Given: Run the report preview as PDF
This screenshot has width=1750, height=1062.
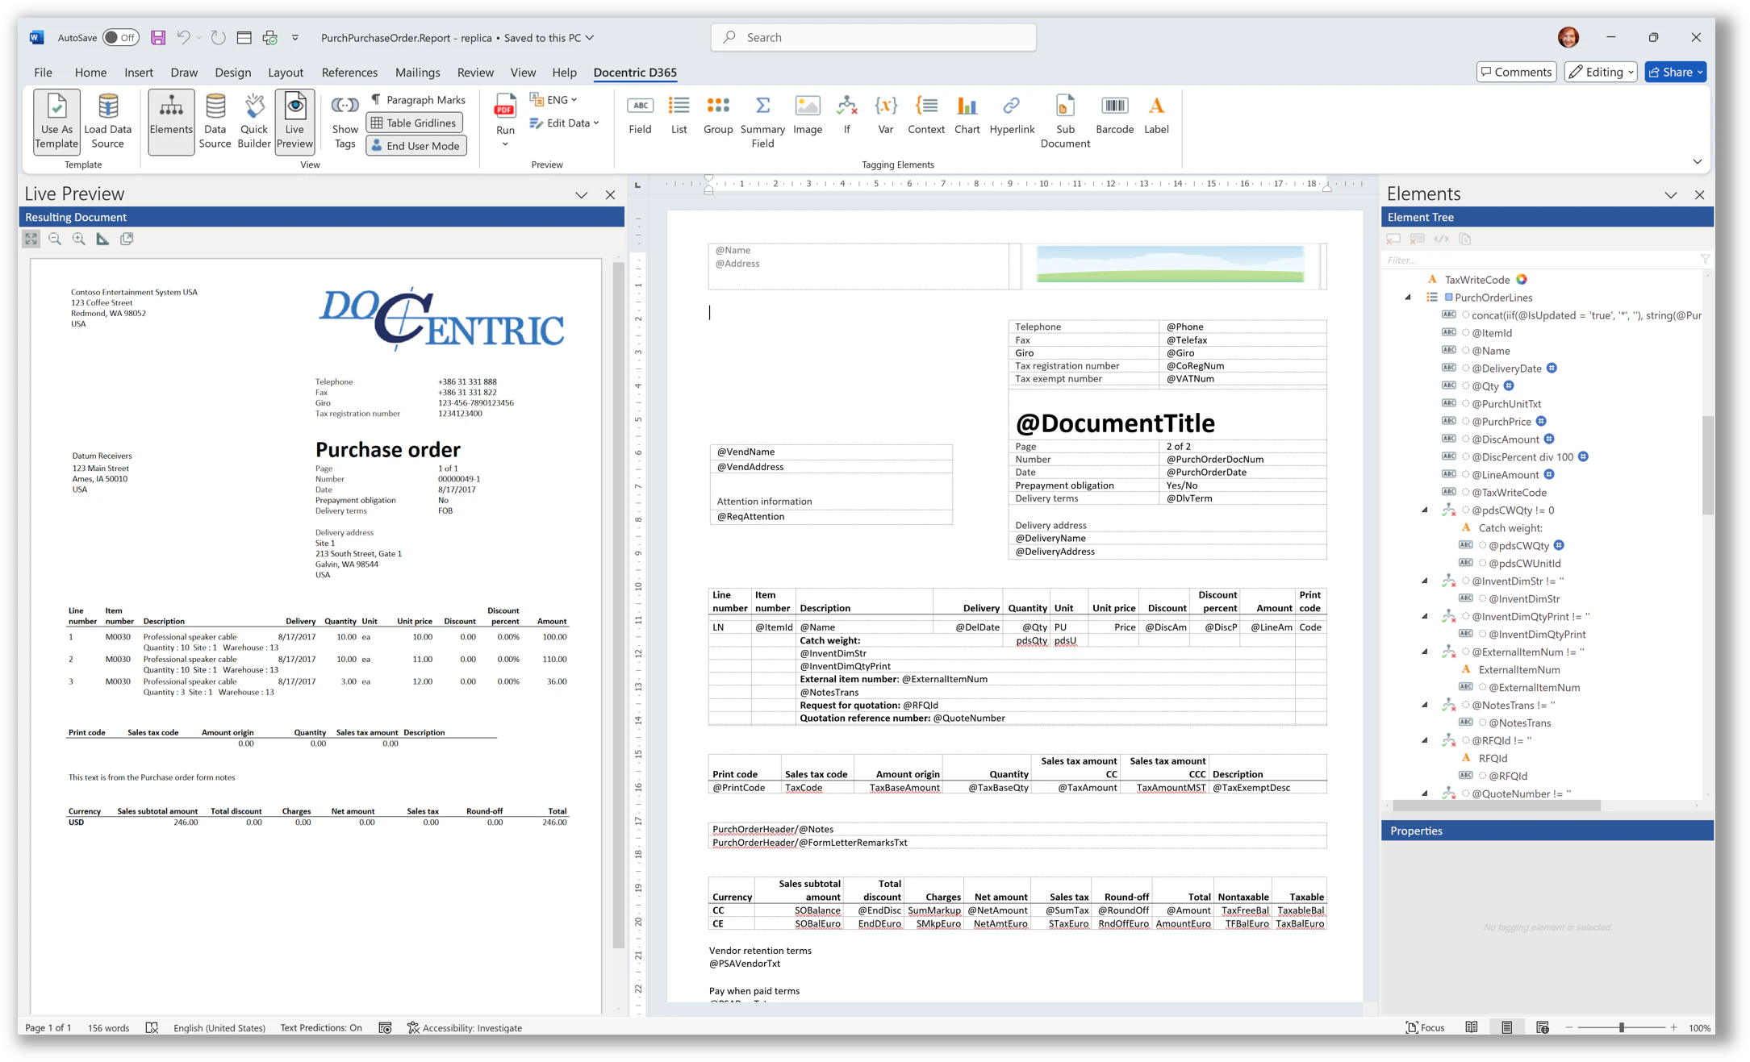Looking at the screenshot, I should [x=504, y=117].
